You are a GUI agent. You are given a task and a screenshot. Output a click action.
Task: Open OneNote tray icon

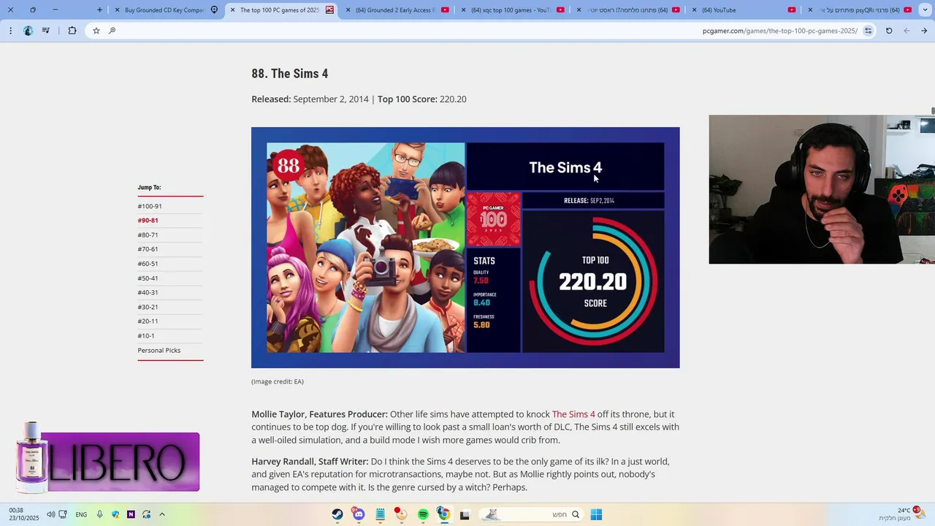pos(131,514)
